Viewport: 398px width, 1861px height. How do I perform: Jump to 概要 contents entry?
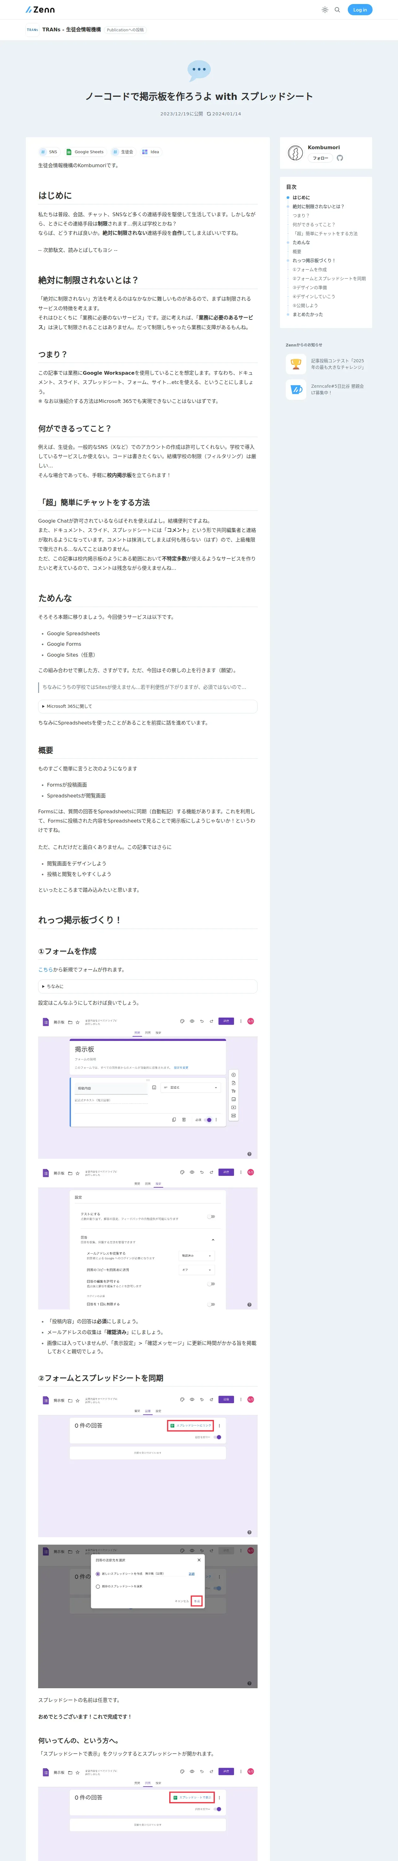297,252
